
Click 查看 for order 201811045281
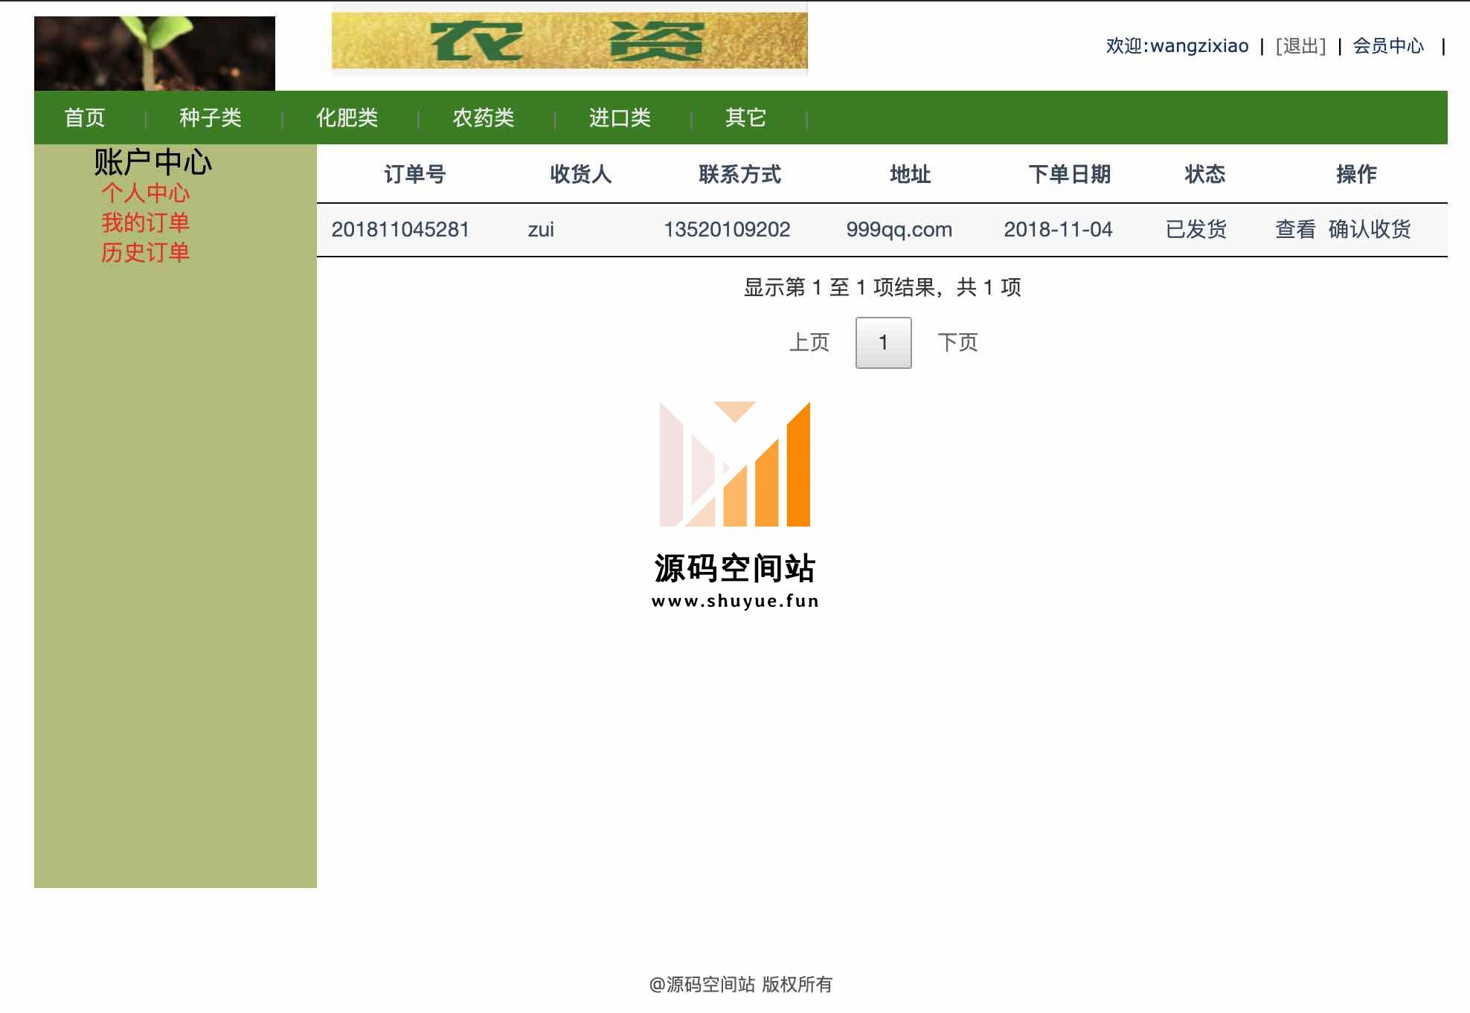click(x=1296, y=229)
